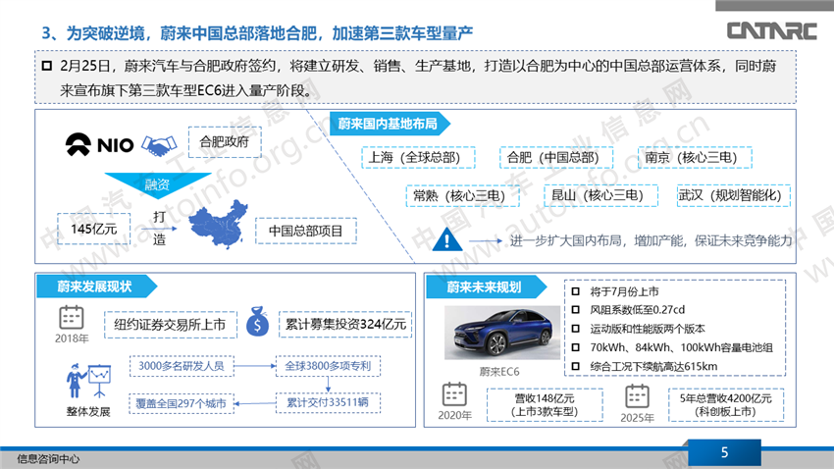Click the bullet before 70kWh、84kWh、100kWh容量电池组

tap(575, 347)
